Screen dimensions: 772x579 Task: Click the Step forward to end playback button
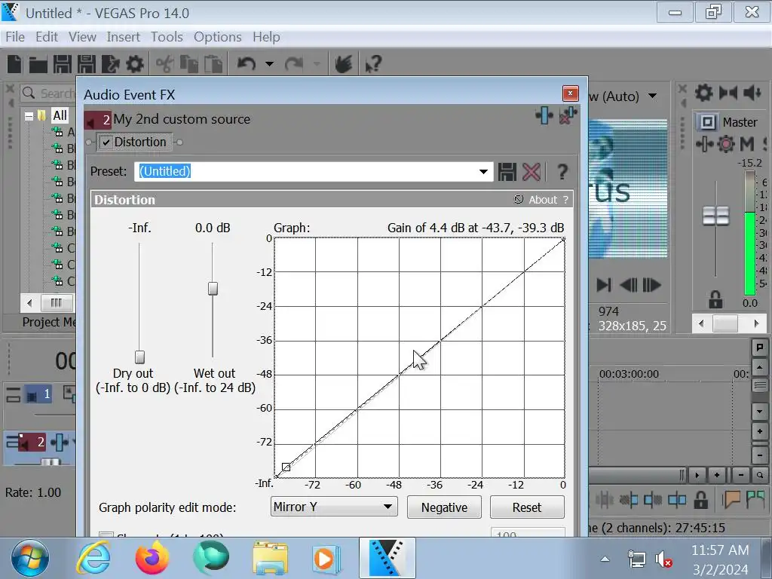click(604, 285)
